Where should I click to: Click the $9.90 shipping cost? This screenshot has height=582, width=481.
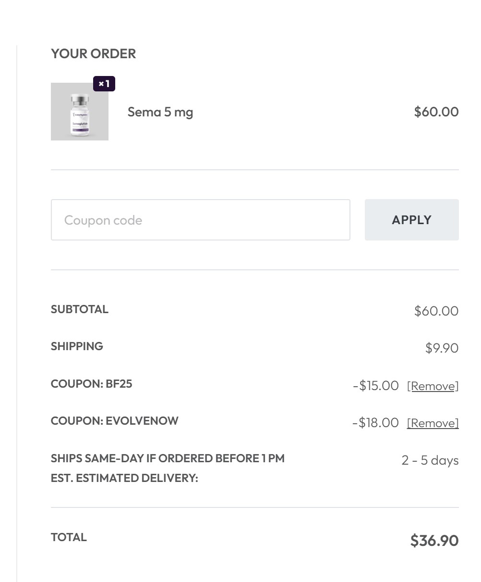pyautogui.click(x=442, y=348)
